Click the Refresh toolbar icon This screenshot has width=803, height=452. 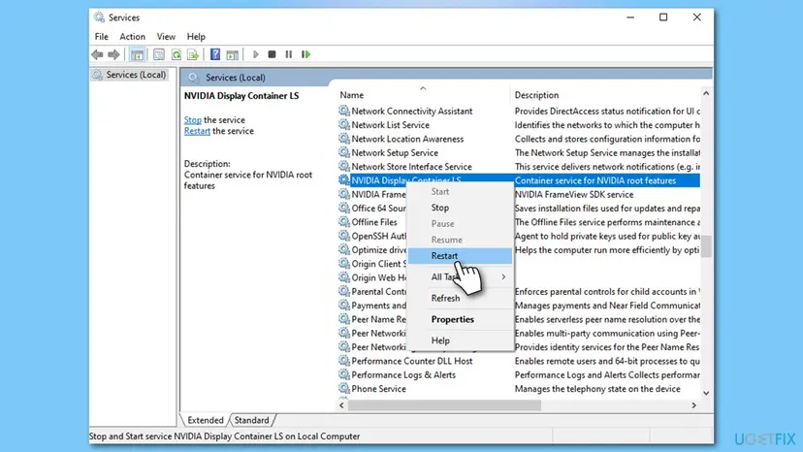pyautogui.click(x=177, y=54)
